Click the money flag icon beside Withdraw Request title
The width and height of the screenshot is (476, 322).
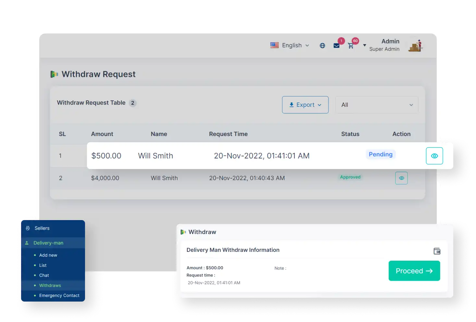pos(54,74)
